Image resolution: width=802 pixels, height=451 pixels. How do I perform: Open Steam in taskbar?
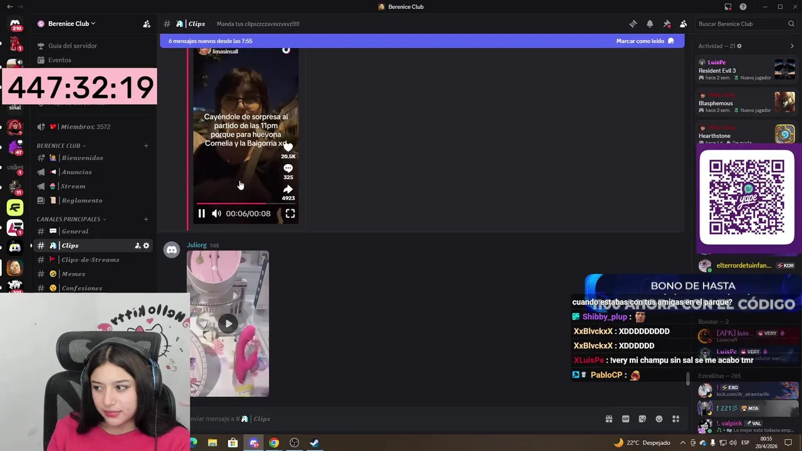pyautogui.click(x=315, y=443)
